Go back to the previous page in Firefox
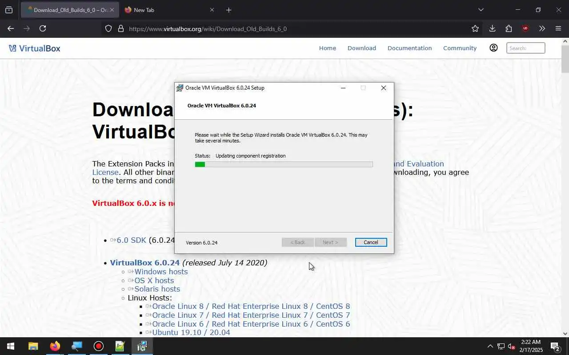This screenshot has width=569, height=355. tap(11, 28)
